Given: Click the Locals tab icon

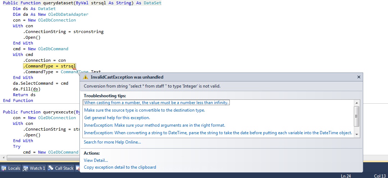Looking at the screenshot, I should (4, 168).
